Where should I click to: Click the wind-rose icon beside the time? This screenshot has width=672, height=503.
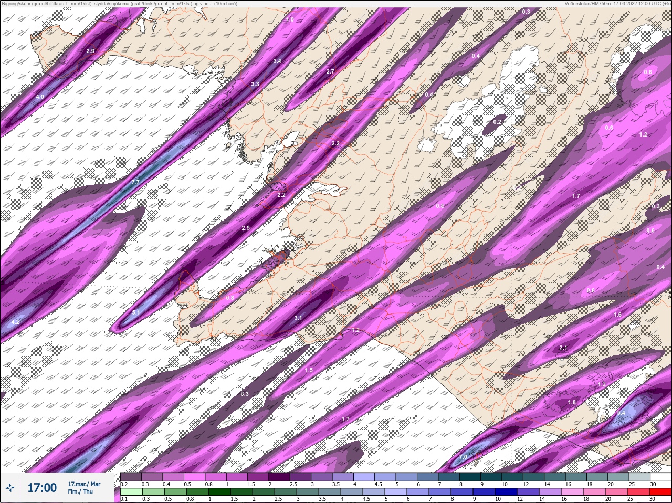click(10, 488)
